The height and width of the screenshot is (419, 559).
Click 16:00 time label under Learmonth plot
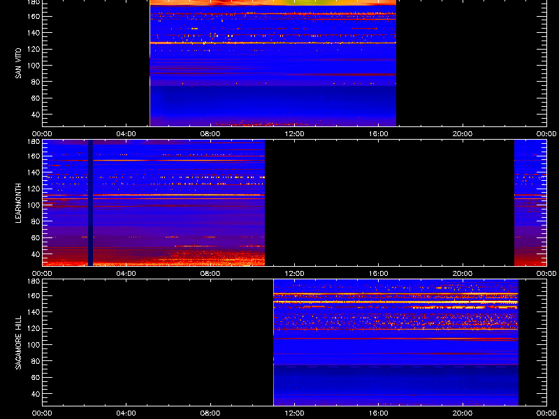click(379, 274)
